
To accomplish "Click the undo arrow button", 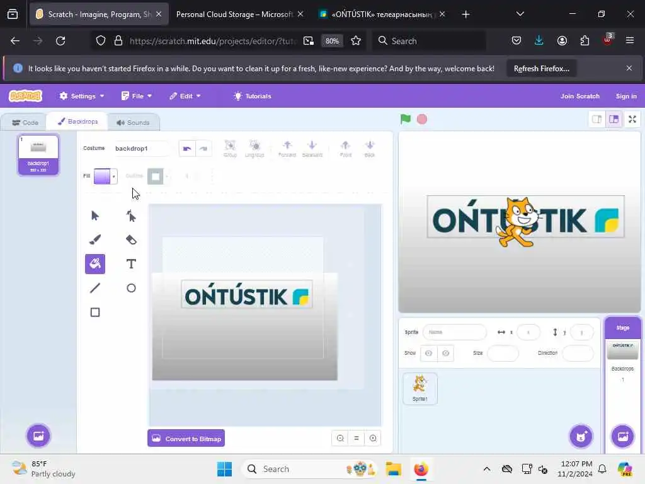I will tap(187, 149).
